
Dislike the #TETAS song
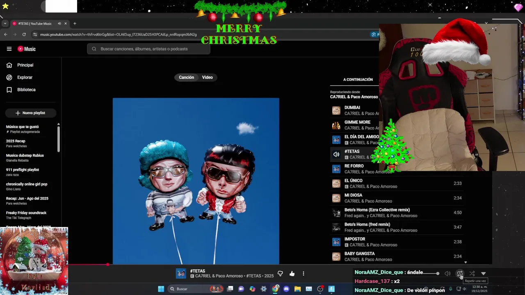(x=280, y=274)
